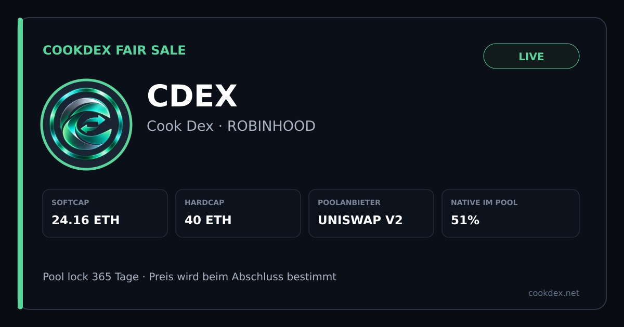Click the 24.16 ETH value

(85, 220)
